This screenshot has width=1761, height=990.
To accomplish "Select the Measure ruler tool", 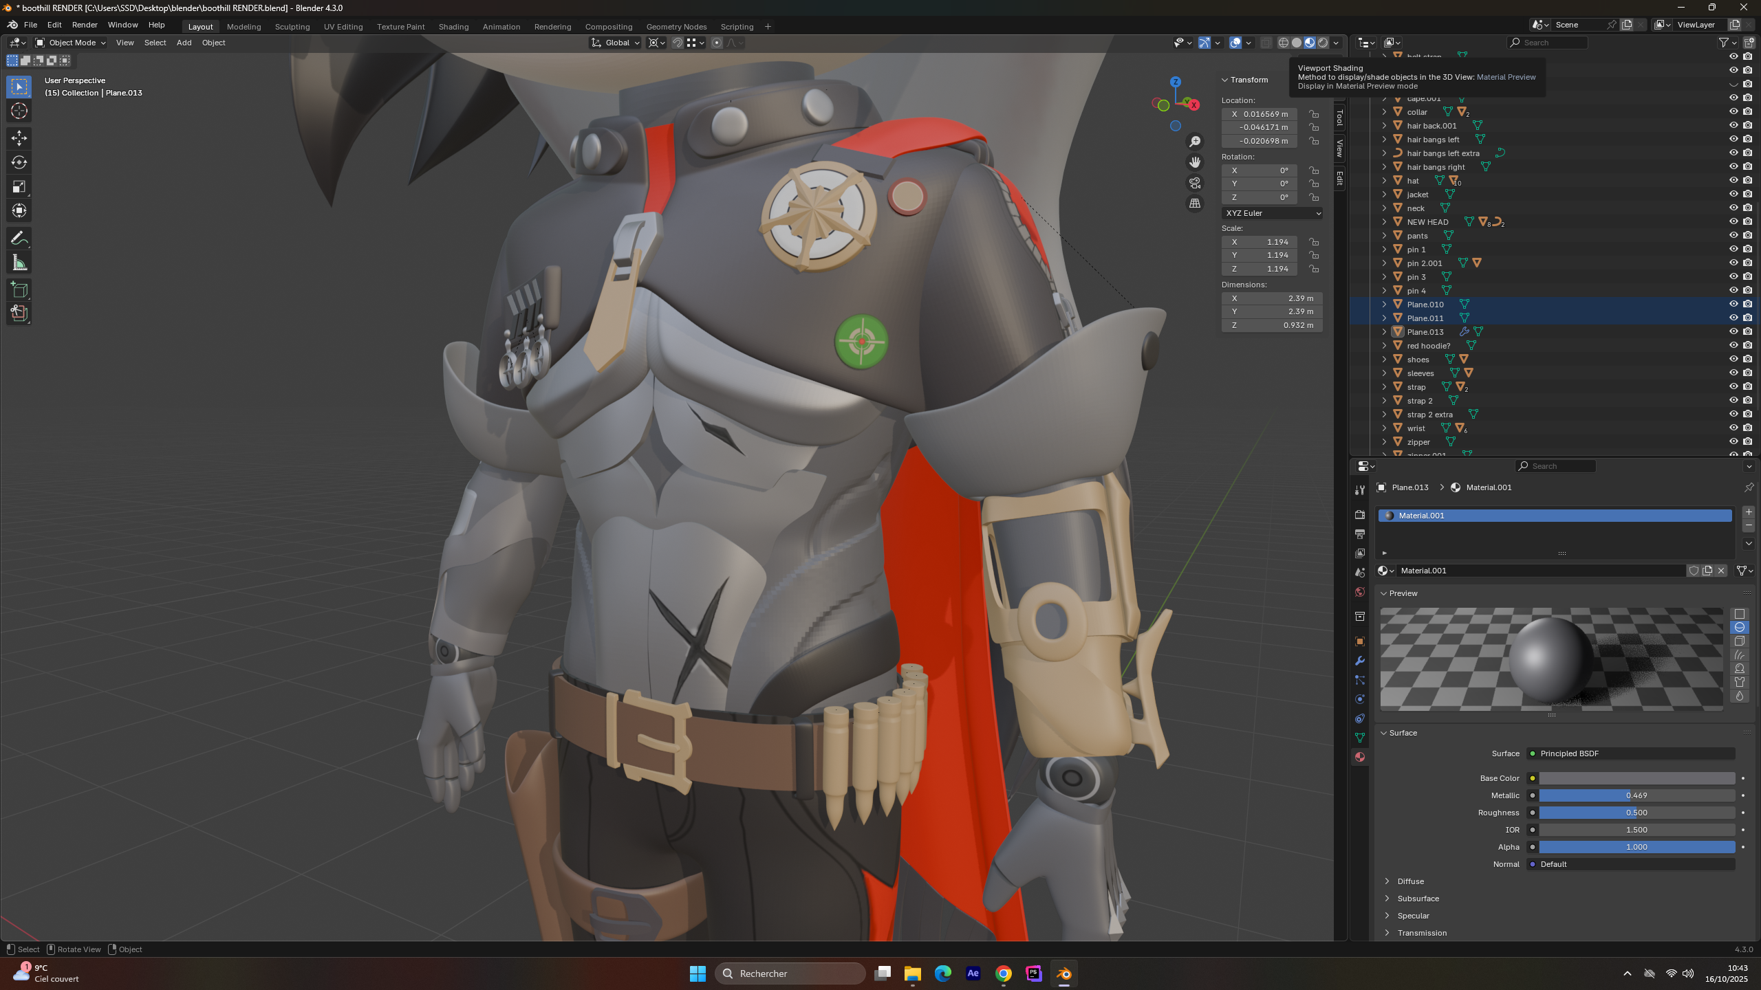I will coord(19,263).
